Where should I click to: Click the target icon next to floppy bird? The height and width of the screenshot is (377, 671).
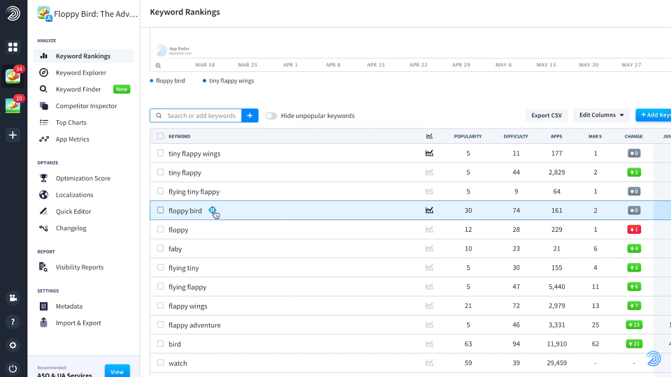(213, 210)
